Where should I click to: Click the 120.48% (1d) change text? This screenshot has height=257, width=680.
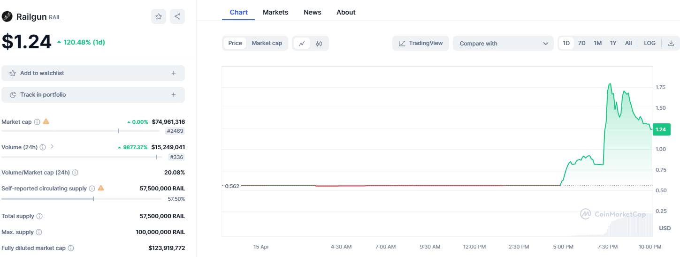[84, 42]
